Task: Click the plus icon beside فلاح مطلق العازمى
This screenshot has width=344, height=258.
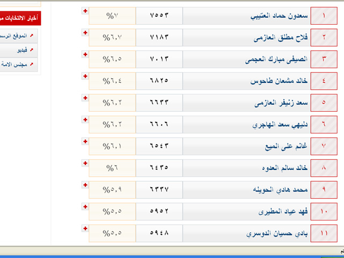Action: click(84, 33)
